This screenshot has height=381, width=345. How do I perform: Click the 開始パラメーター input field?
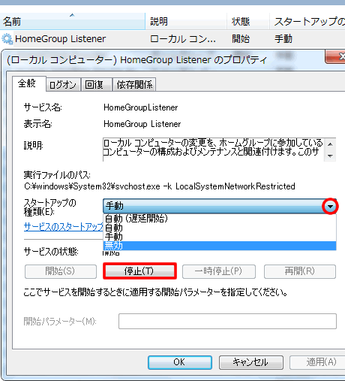pyautogui.click(x=227, y=321)
